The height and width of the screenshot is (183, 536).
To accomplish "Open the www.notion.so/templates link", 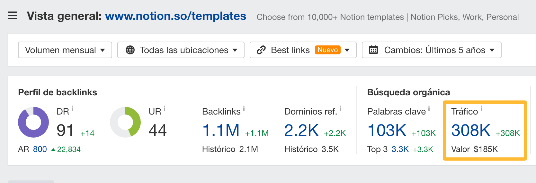I will click(175, 16).
